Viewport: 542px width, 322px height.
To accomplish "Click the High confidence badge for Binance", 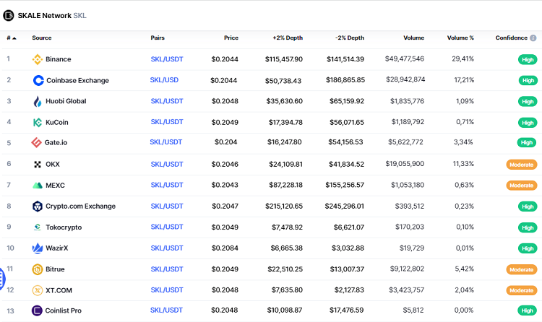I will 528,59.
